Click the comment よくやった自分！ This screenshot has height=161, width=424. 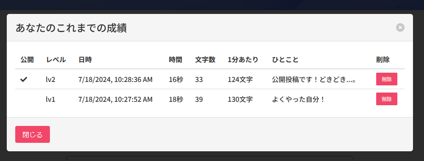pyautogui.click(x=298, y=99)
